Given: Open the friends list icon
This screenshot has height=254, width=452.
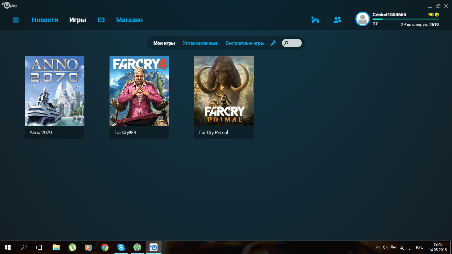Looking at the screenshot, I should 337,20.
